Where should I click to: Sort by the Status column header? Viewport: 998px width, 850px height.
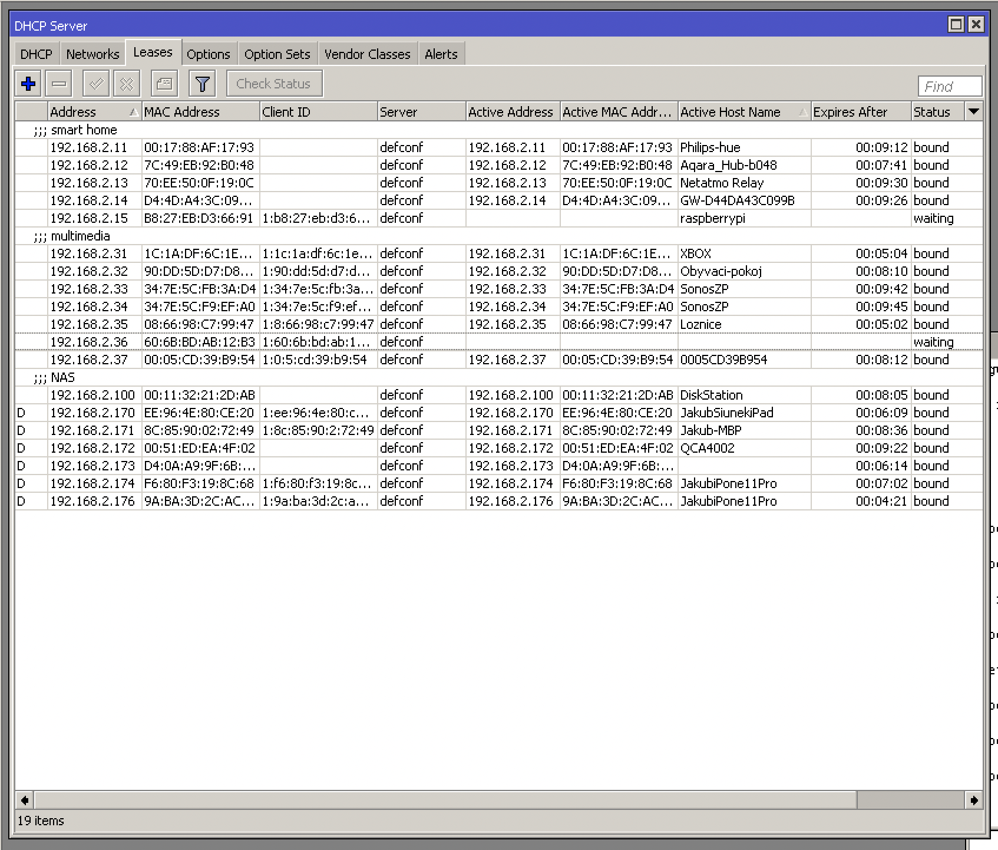tap(938, 112)
